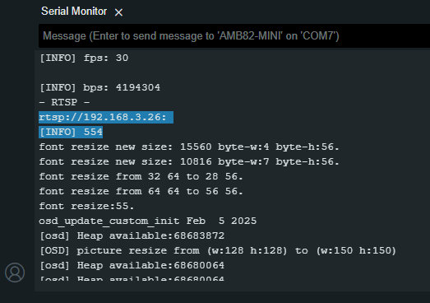Click the font resize new size: 10816 line

[189, 162]
